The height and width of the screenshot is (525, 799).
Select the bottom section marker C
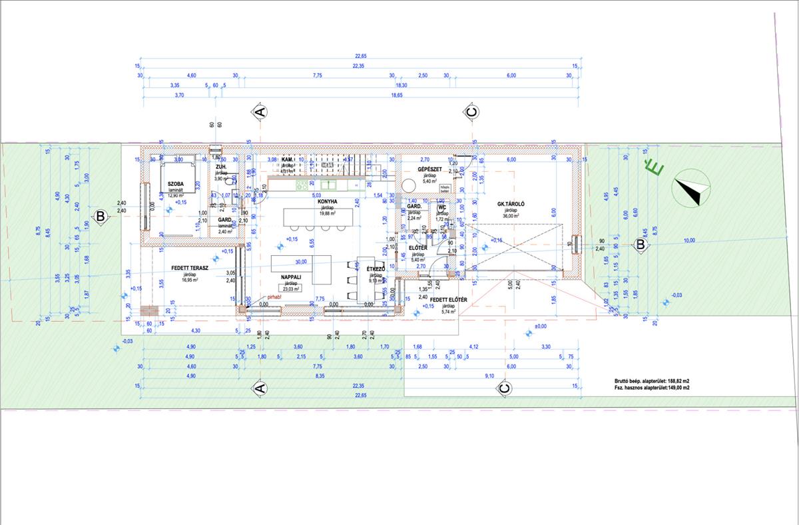(504, 387)
